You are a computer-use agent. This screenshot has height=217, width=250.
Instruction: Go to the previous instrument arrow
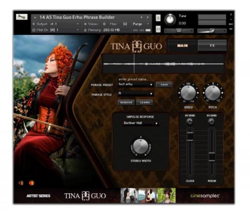point(141,17)
